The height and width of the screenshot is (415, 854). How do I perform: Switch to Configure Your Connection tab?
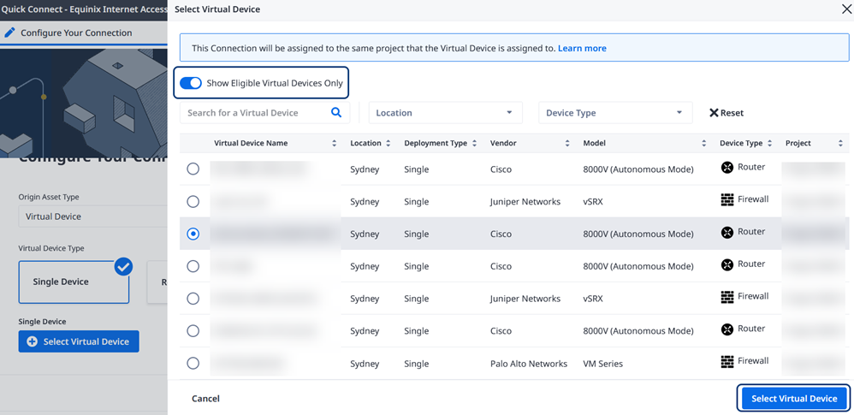76,33
